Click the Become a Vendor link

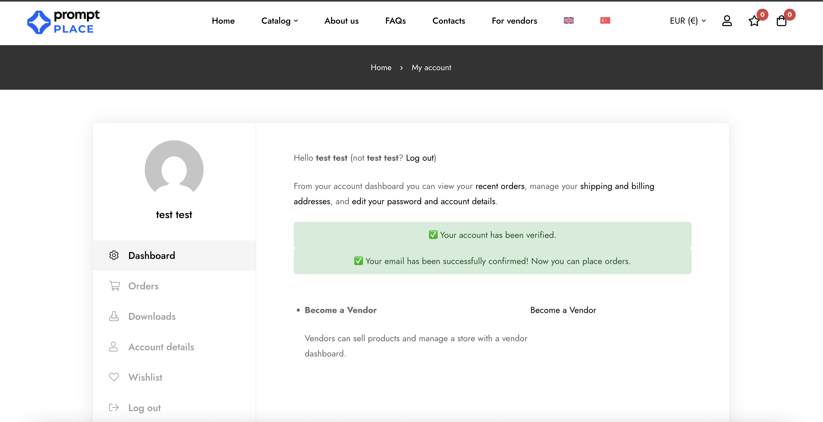(x=563, y=310)
